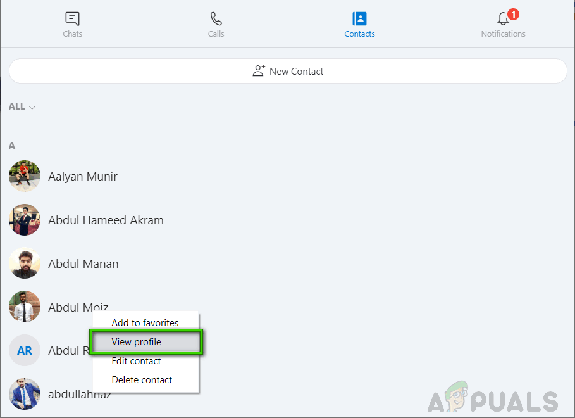Click the New Contact button
This screenshot has width=575, height=418.
(288, 71)
